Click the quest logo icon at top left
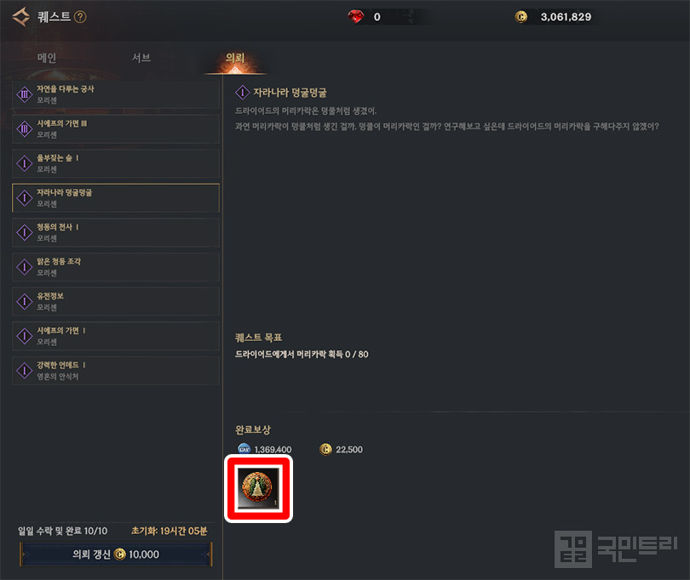Screen dimensions: 690x580 pos(20,17)
